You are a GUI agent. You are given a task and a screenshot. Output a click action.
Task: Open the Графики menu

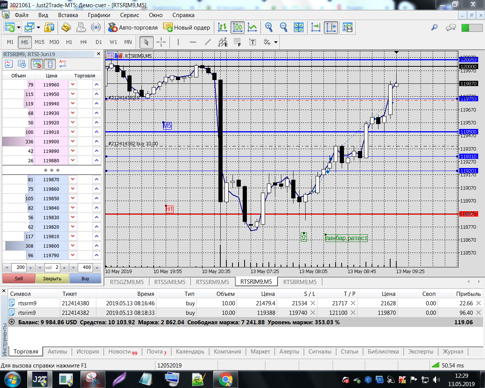(x=99, y=15)
